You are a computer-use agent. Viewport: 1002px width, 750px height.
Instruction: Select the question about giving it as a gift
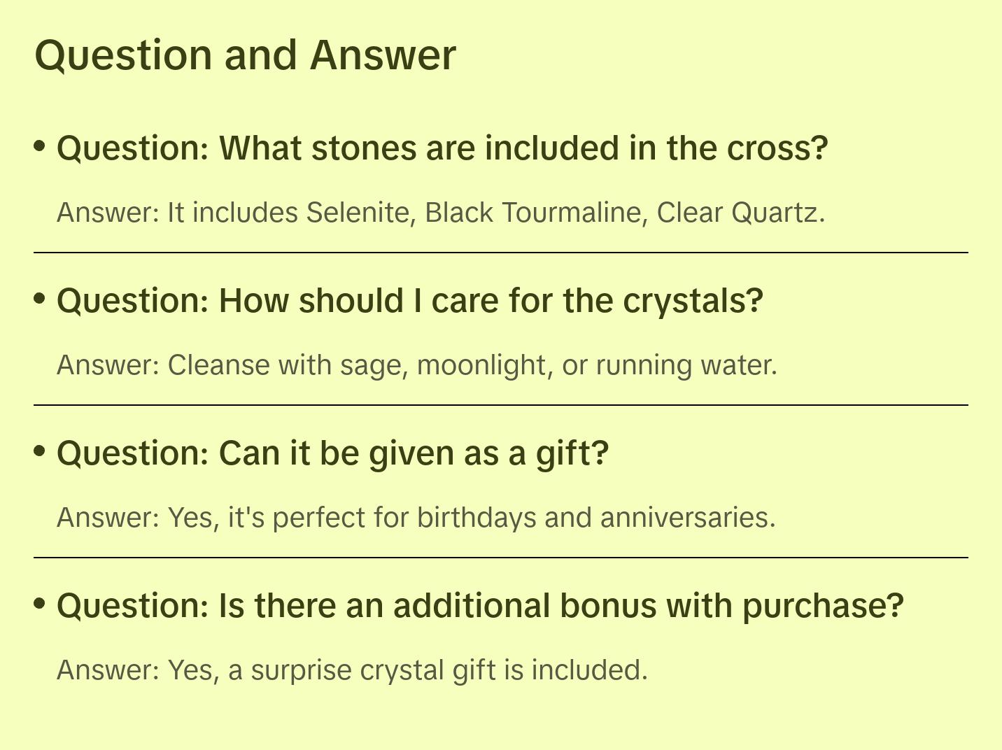pos(333,453)
